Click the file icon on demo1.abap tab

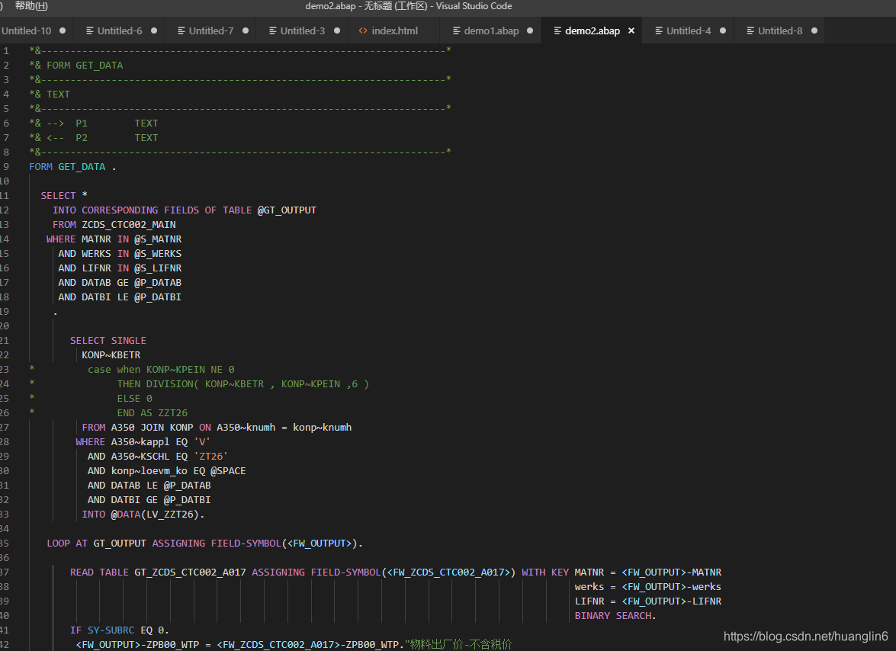pyautogui.click(x=457, y=30)
